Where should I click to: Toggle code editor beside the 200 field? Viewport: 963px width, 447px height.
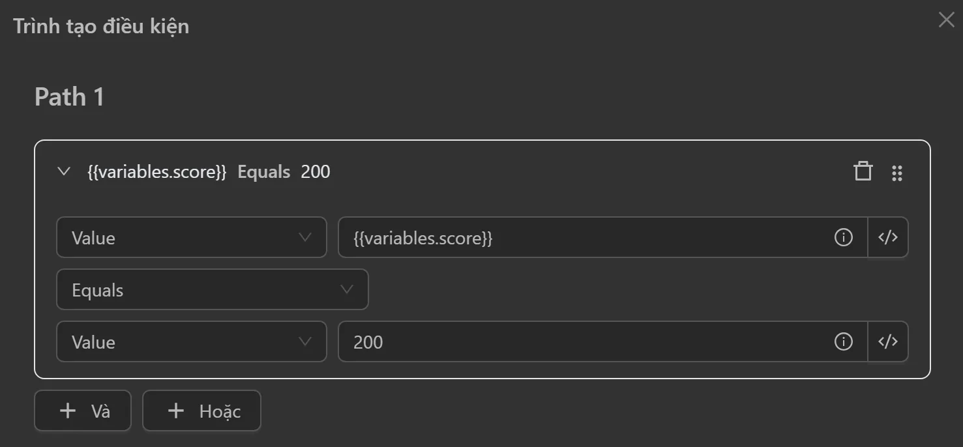pyautogui.click(x=888, y=342)
